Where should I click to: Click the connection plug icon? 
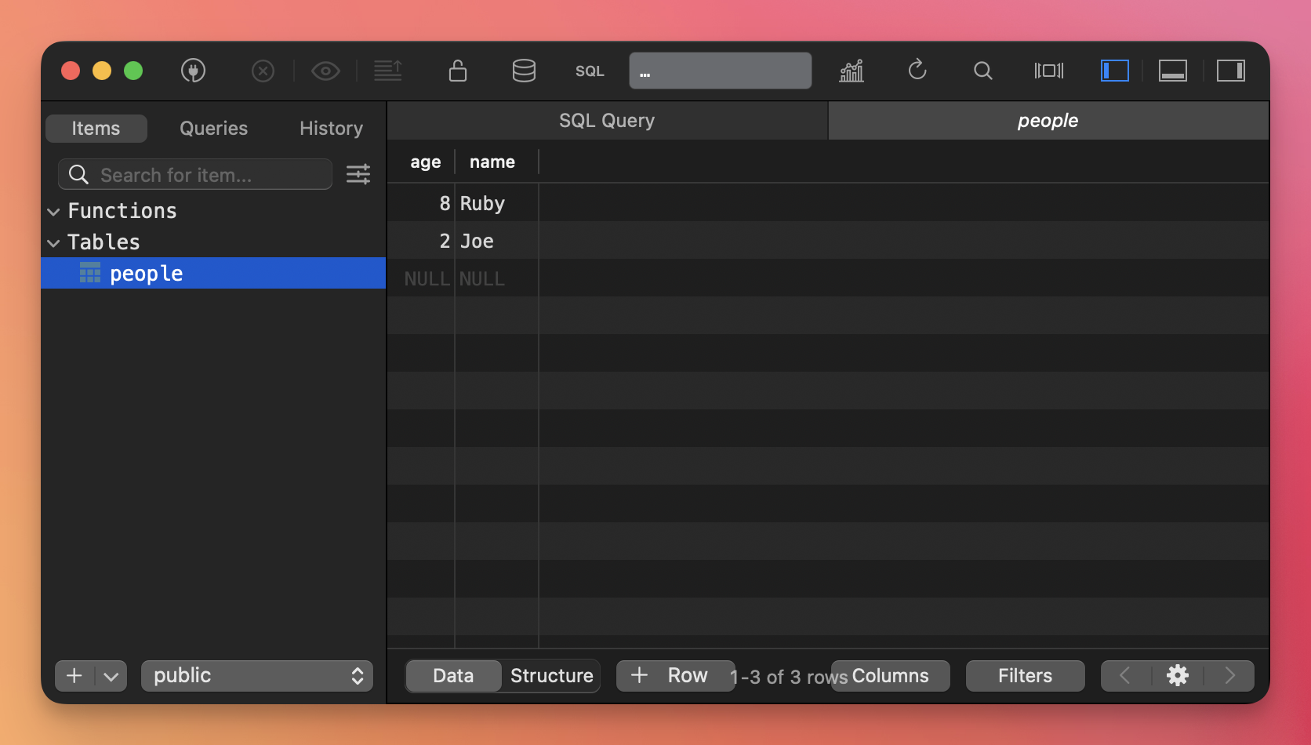(193, 71)
